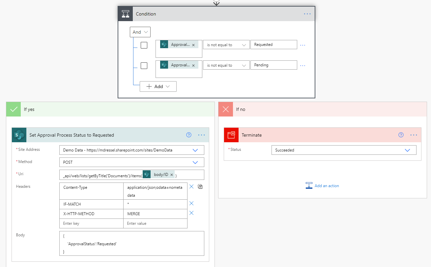Check the box for the Pending condition row
Viewport: 431px width, 267px height.
(x=144, y=66)
